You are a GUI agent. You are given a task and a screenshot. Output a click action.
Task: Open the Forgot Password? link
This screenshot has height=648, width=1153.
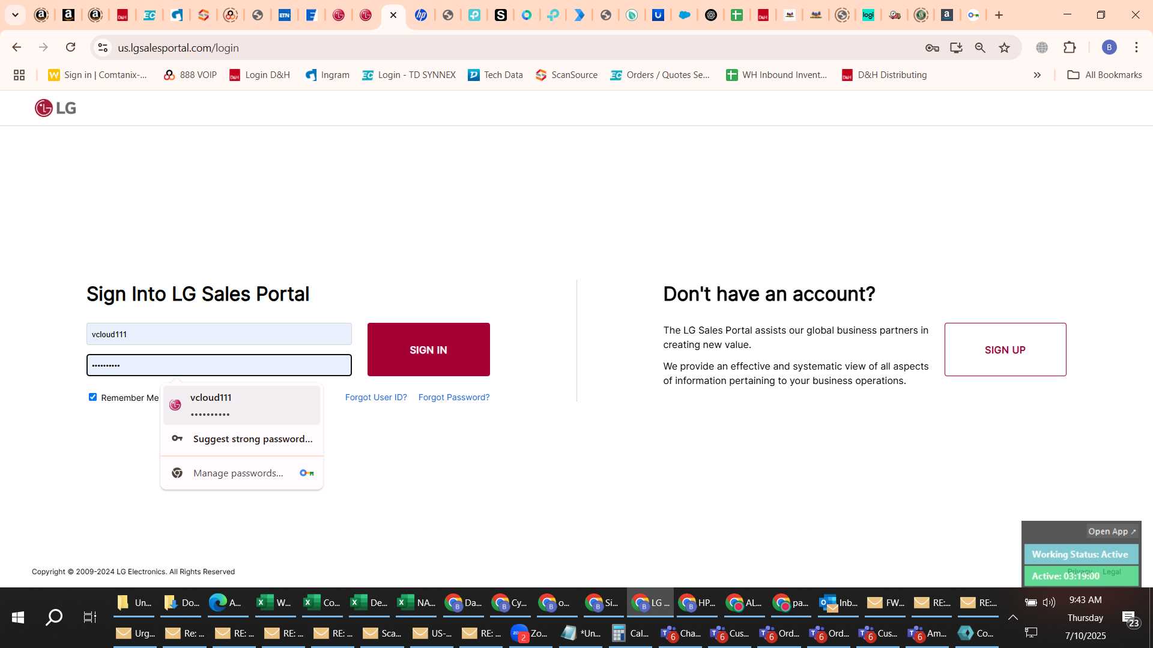point(454,397)
